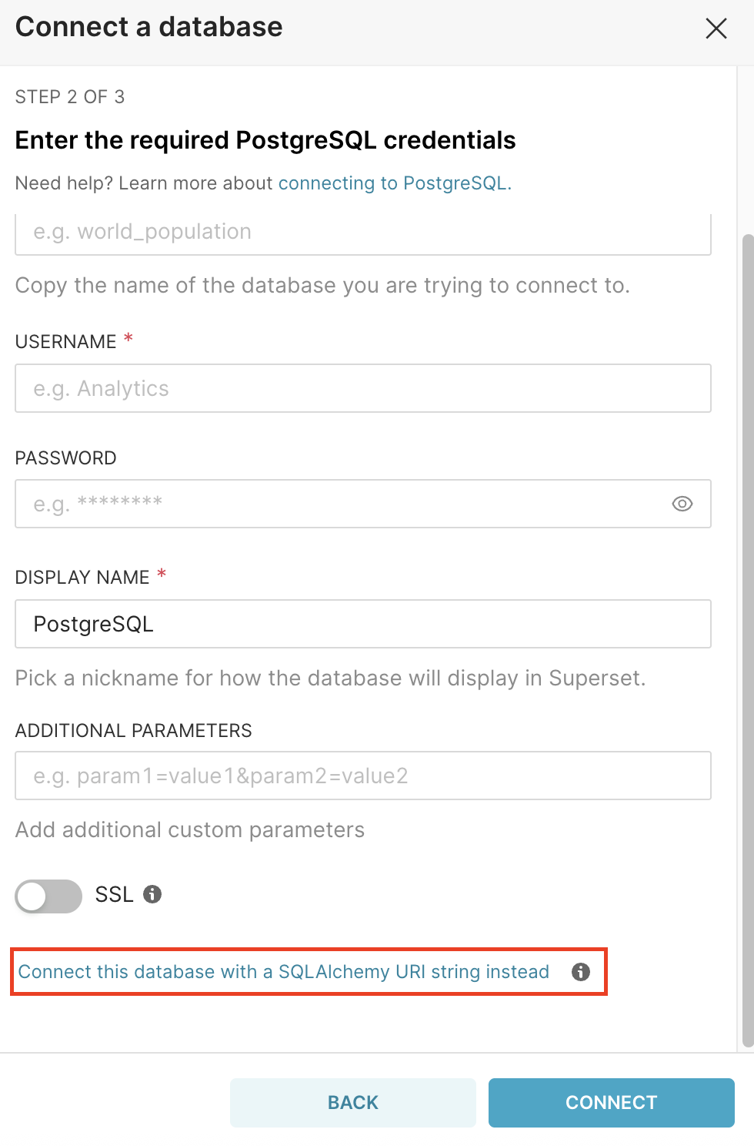754x1146 pixels.
Task: Click the DISPLAY NAME field label
Action: pyautogui.click(x=82, y=577)
